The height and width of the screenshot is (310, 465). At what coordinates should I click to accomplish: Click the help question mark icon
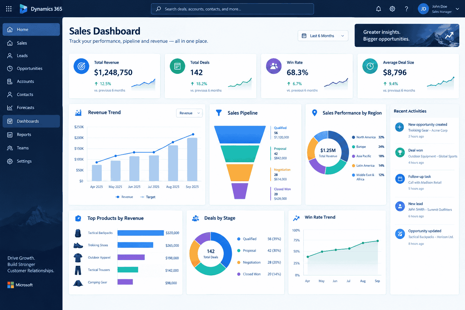[406, 9]
